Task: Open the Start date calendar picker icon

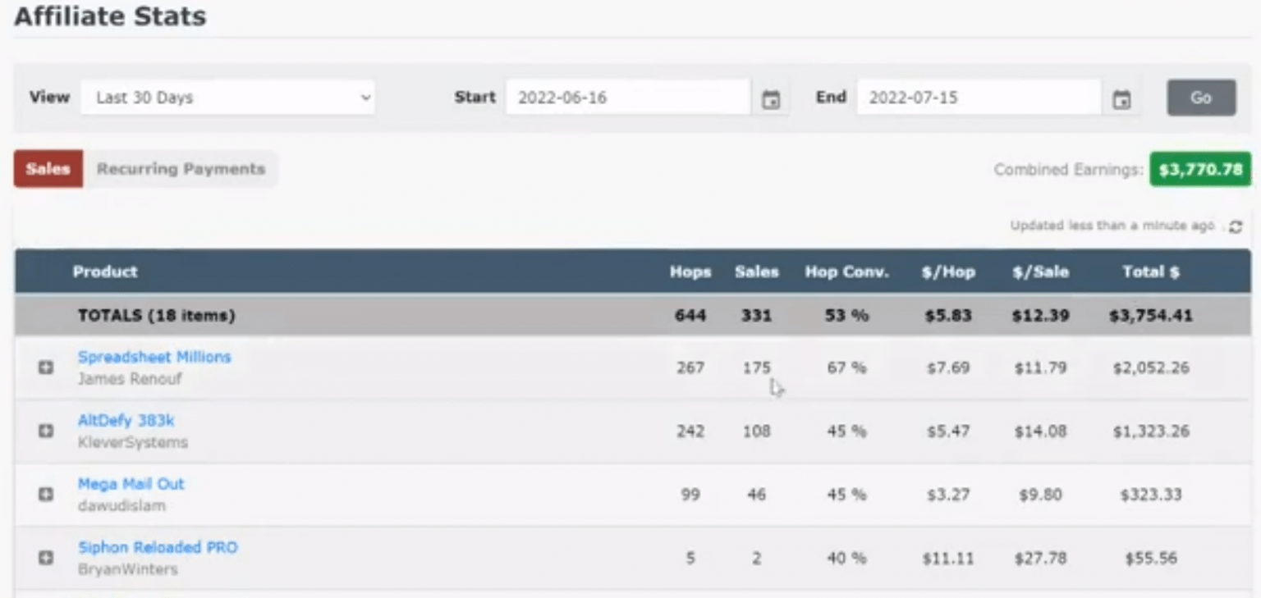Action: pyautogui.click(x=771, y=99)
